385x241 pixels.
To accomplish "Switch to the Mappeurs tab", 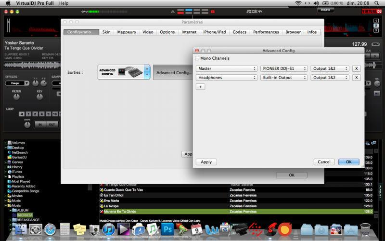I will (127, 32).
